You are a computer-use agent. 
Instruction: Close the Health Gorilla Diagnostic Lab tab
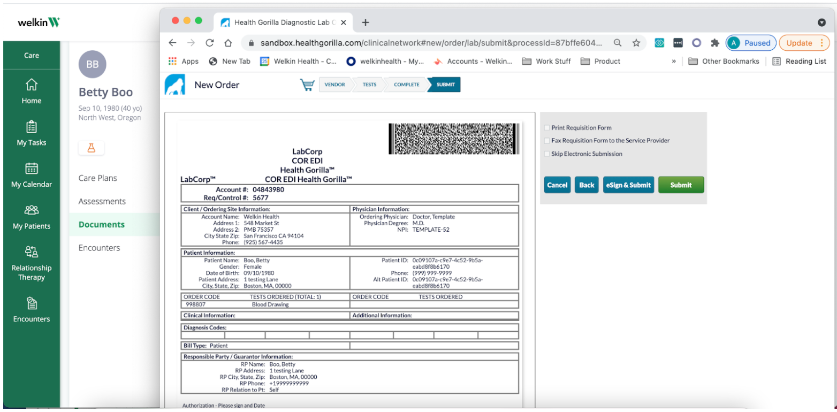click(344, 22)
